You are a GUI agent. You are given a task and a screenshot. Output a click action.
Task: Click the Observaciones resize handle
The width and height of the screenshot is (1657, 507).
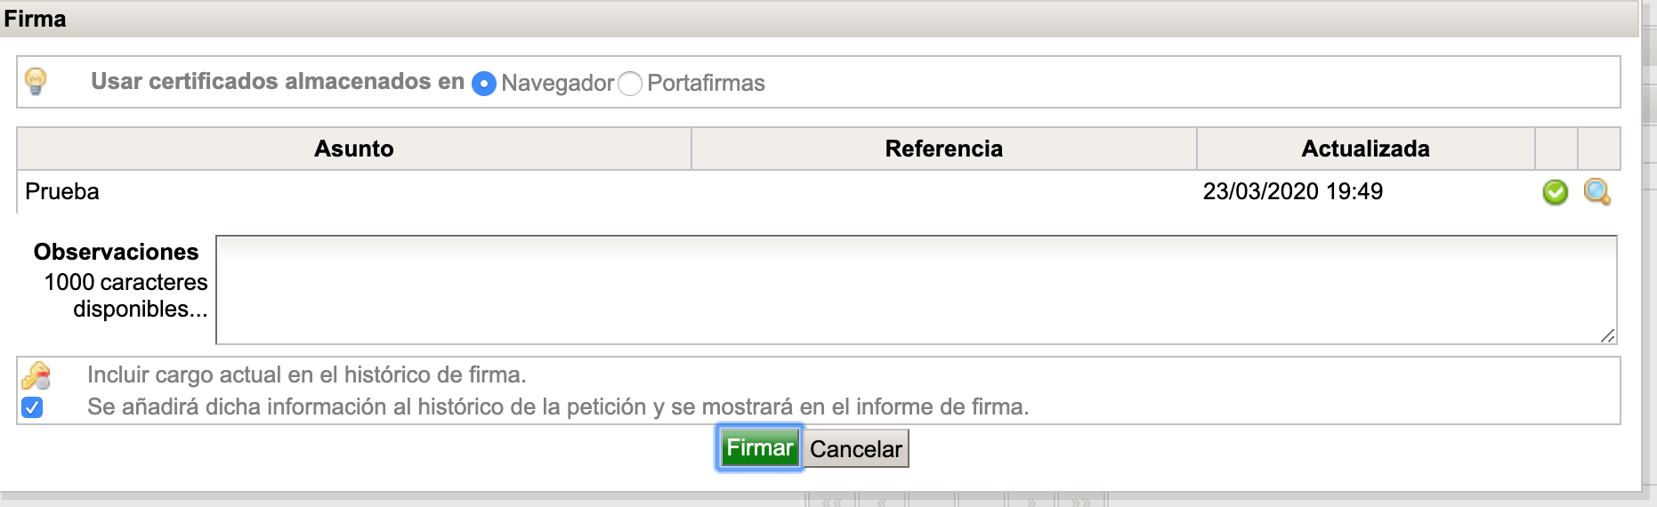(1607, 335)
